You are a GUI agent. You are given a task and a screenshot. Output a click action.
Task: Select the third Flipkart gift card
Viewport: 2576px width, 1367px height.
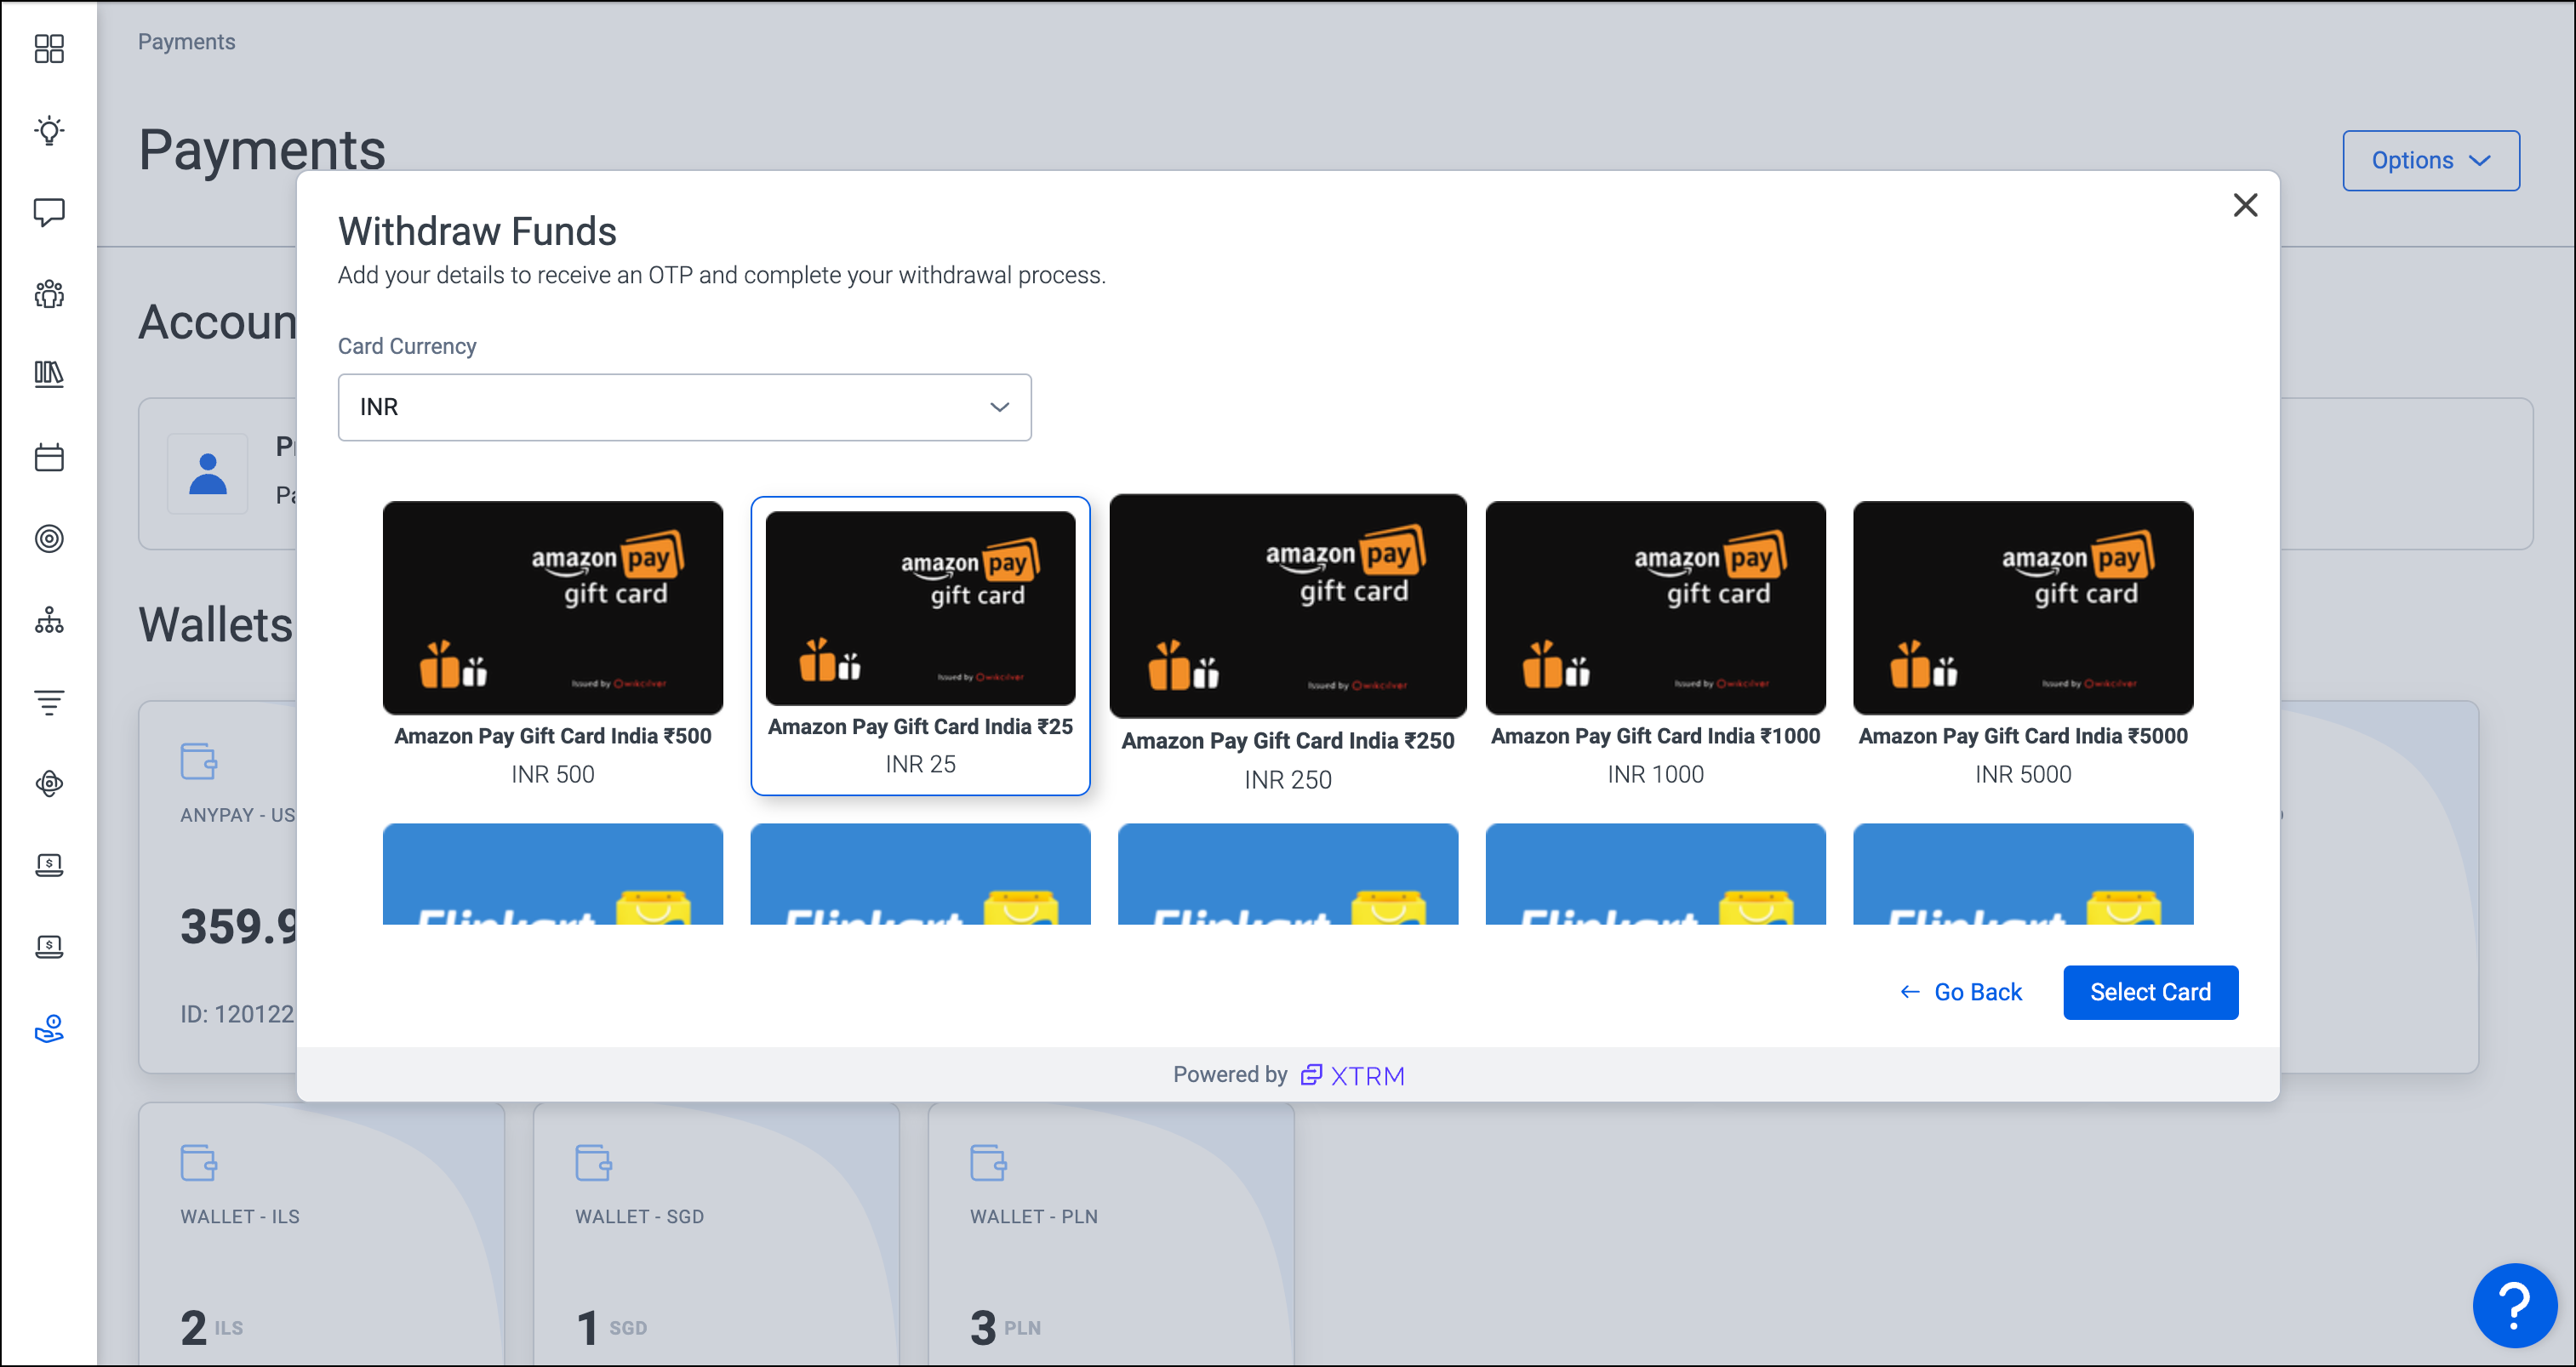[1288, 874]
